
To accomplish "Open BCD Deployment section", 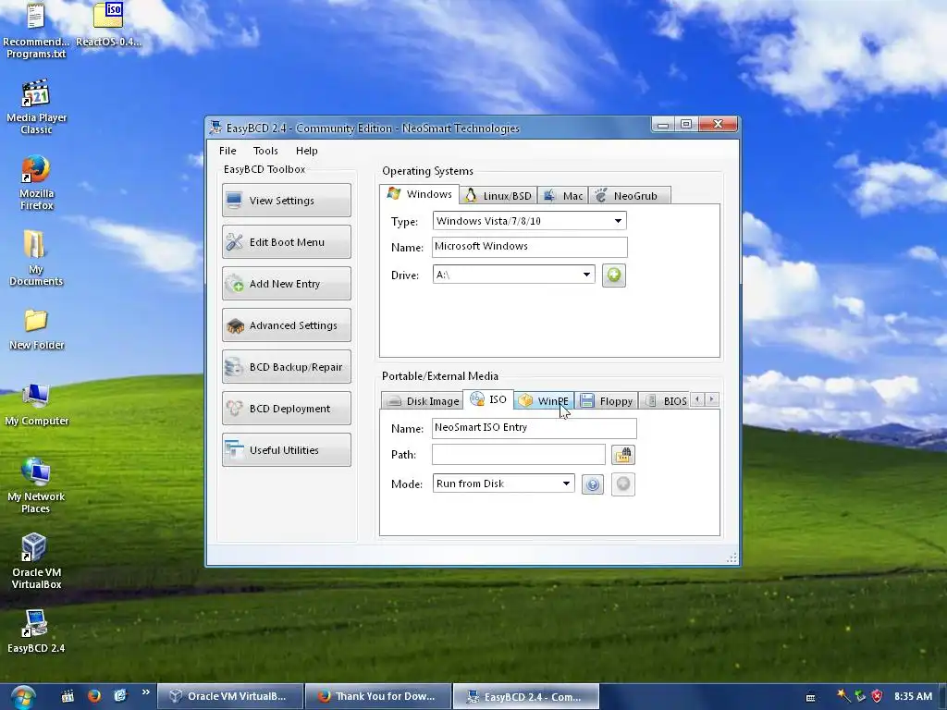I will click(x=287, y=409).
